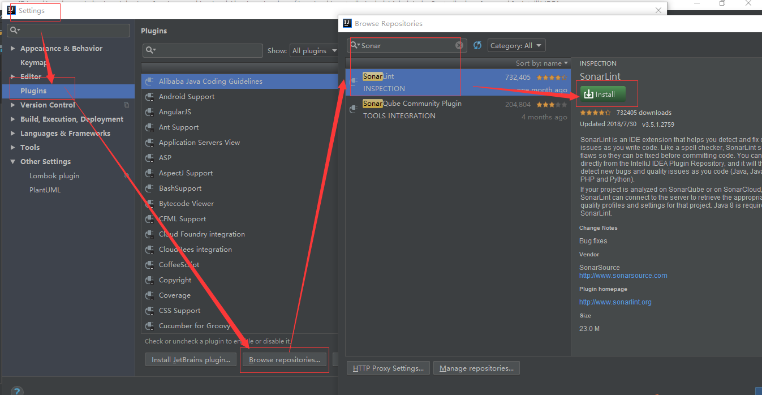Open PlantUML settings
This screenshot has height=395, width=762.
pos(45,190)
